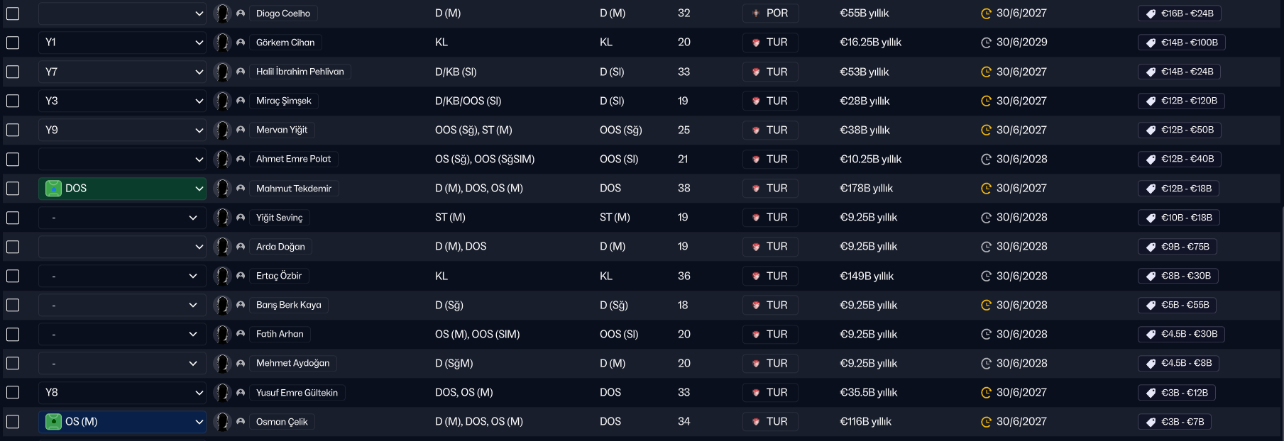
Task: Expand the DOS role dropdown for Mahmut Tekdemir
Action: pyautogui.click(x=122, y=189)
